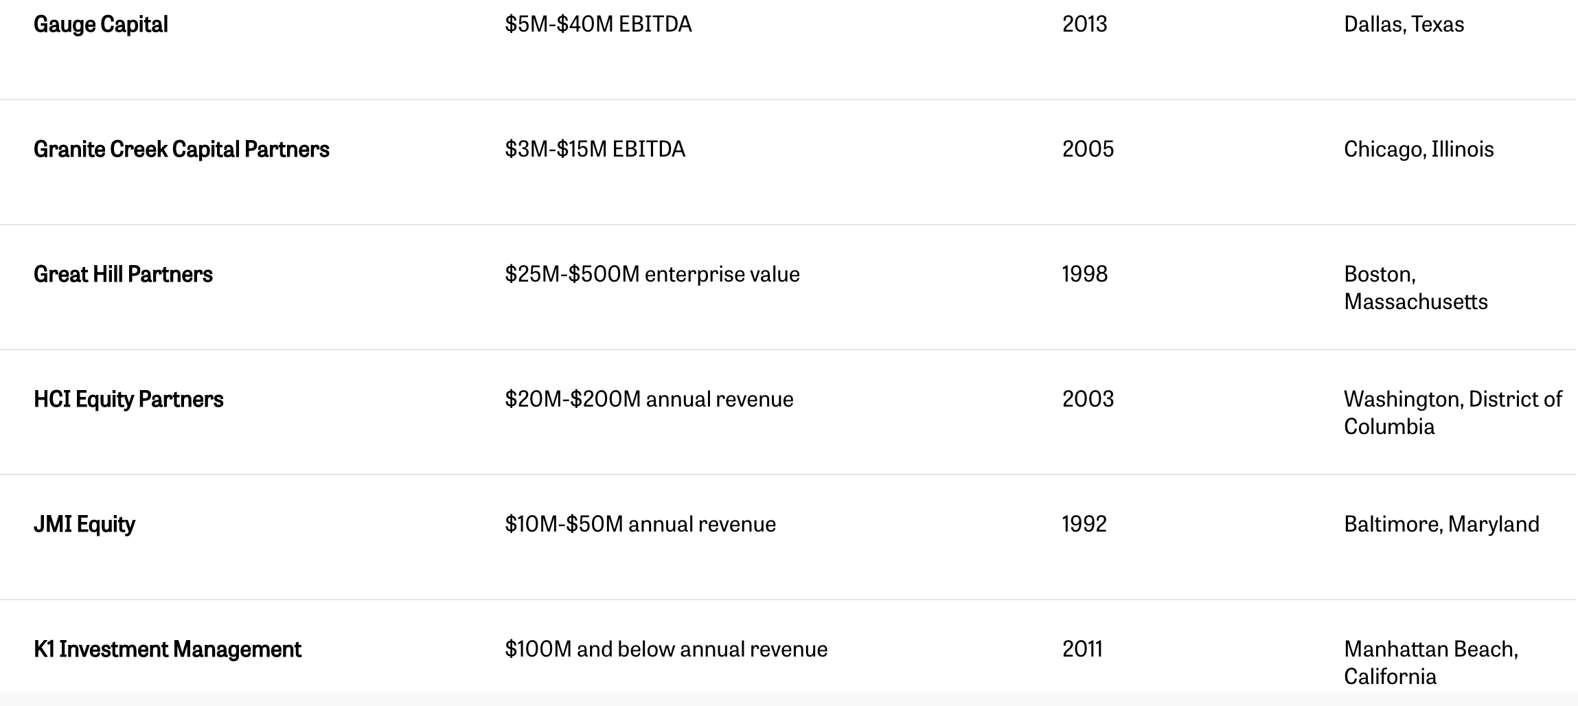
Task: Select the $20M-$200M annual revenue text
Action: (649, 400)
